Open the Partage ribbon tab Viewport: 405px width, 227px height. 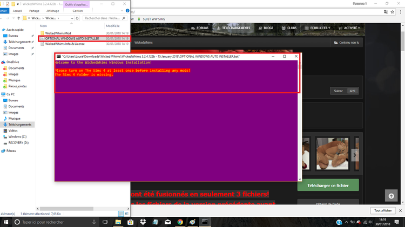click(34, 11)
